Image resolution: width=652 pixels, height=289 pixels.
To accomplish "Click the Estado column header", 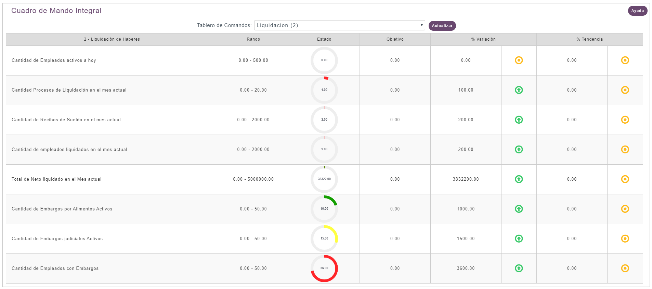I will (324, 39).
